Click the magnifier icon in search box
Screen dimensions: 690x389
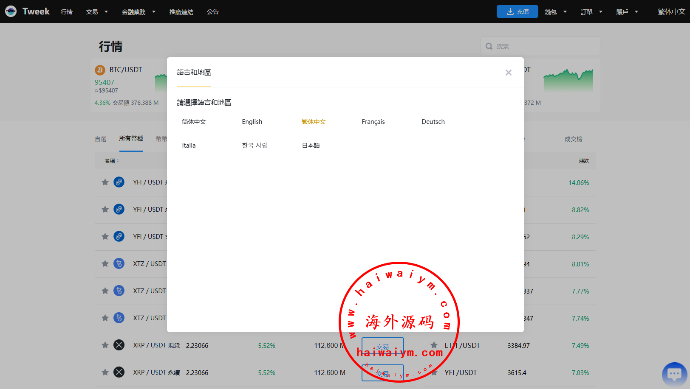click(x=489, y=46)
